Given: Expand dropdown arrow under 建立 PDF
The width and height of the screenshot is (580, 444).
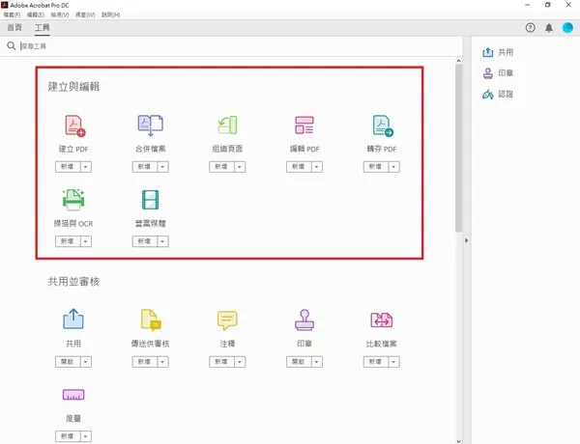Looking at the screenshot, I should point(85,167).
